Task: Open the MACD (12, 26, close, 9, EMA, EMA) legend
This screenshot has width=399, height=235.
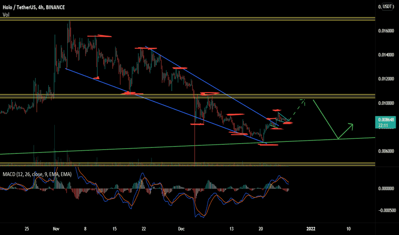Action: point(37,174)
